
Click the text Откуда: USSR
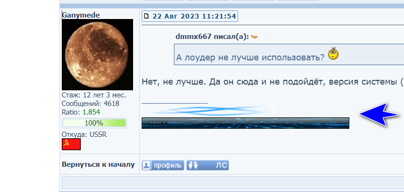tap(84, 134)
